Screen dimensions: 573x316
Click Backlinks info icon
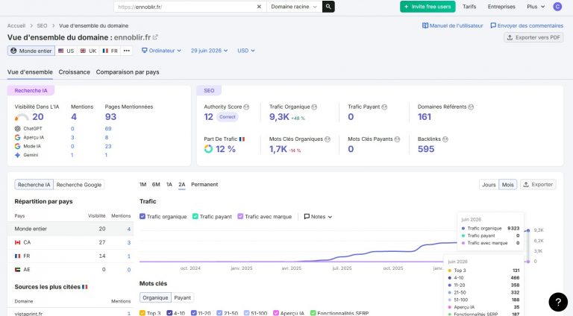tap(445, 139)
